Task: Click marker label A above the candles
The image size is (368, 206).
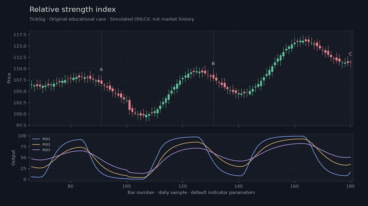Action: tap(101, 70)
